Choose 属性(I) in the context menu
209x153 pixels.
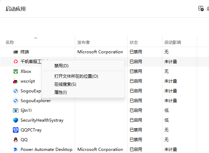(60, 92)
